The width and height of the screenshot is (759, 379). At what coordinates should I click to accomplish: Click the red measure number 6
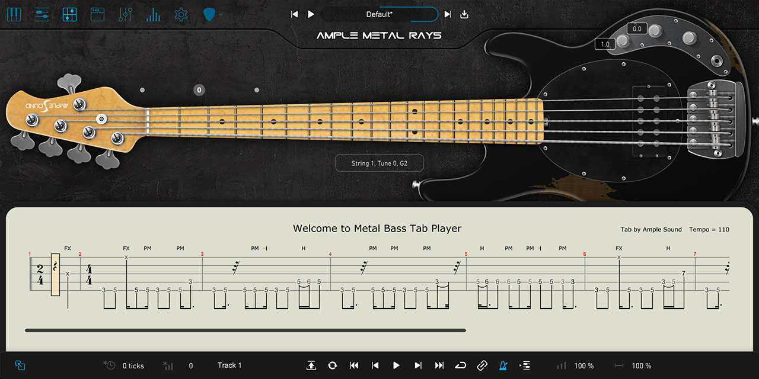point(585,255)
